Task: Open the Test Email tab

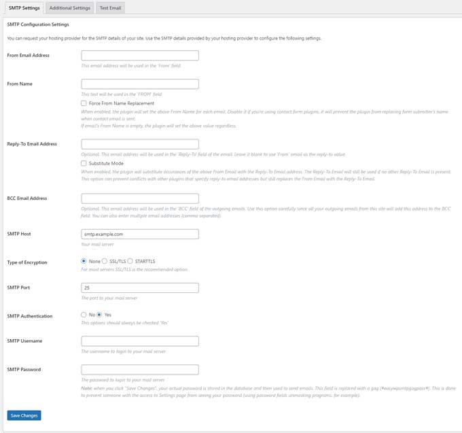Action: (x=111, y=8)
